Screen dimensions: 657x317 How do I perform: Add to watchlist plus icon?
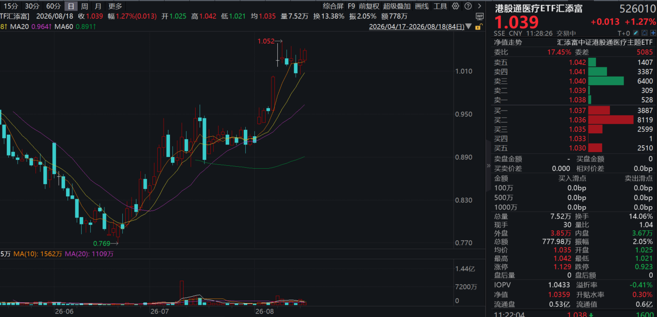[x=652, y=33]
